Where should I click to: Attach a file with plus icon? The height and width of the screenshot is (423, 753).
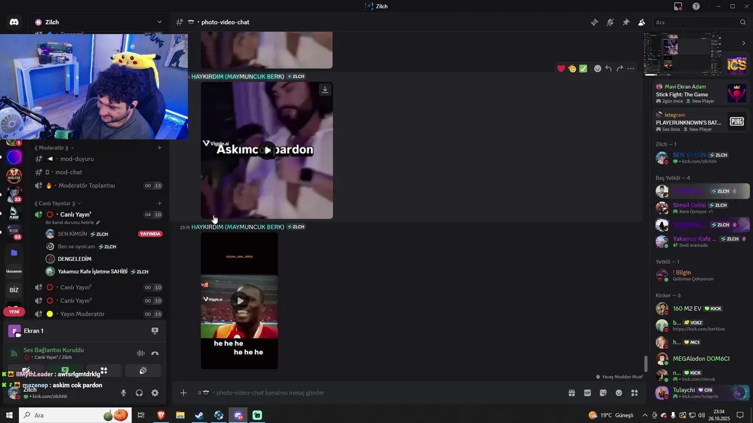coord(184,393)
